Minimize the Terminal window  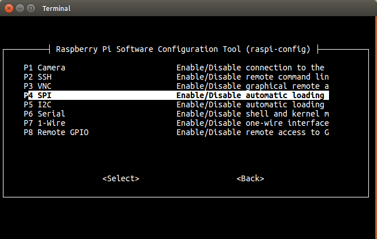click(20, 9)
